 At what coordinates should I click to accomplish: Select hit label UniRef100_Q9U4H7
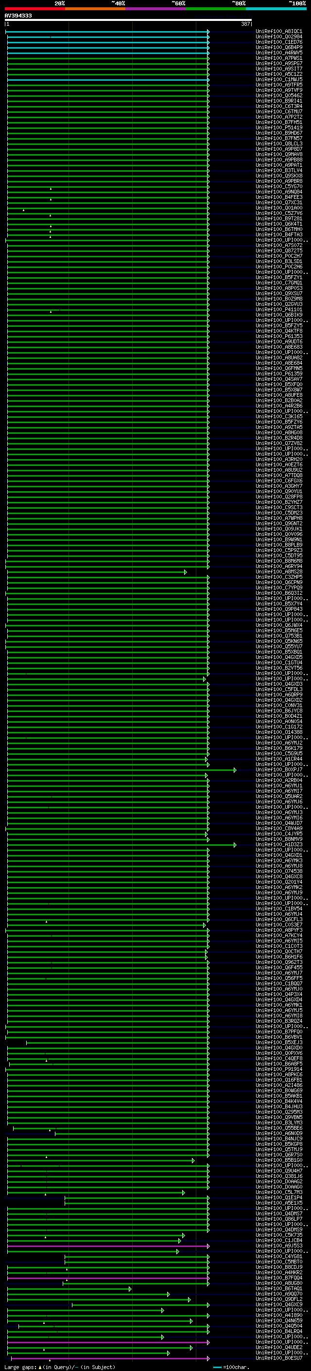[x=279, y=1171]
